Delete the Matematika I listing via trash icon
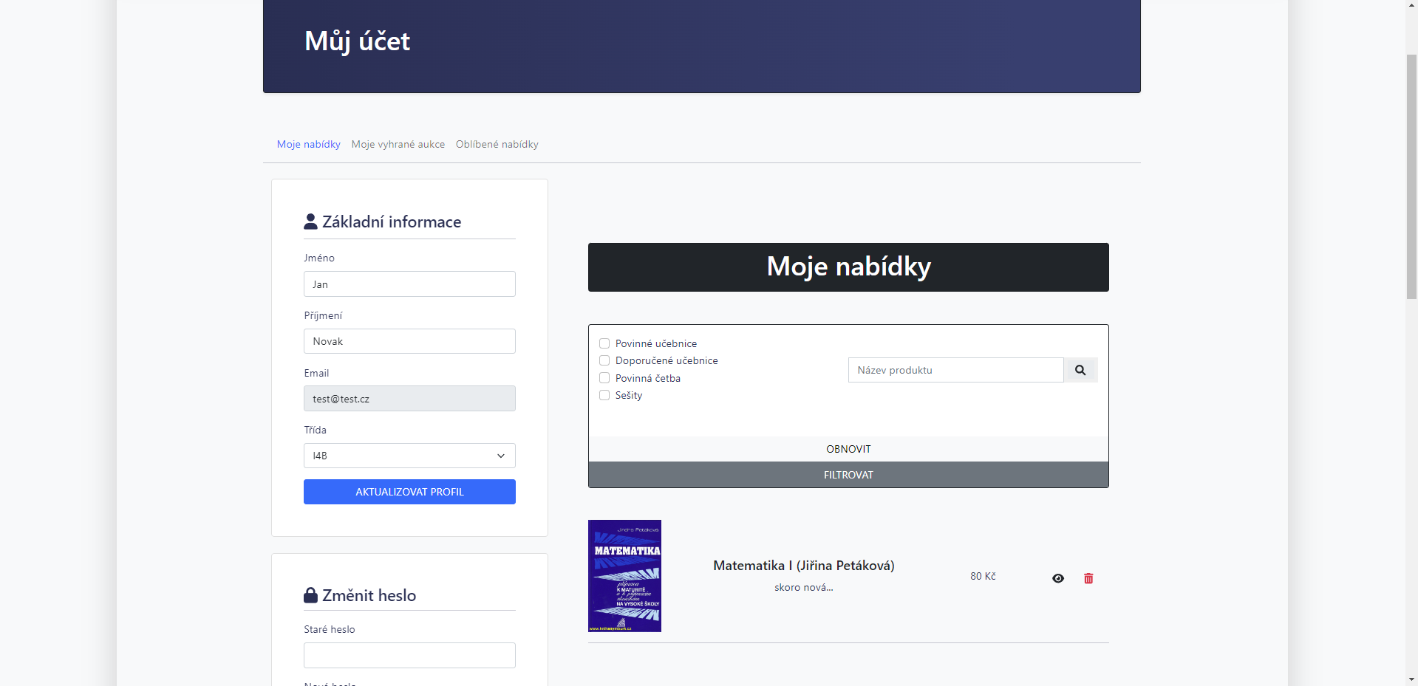This screenshot has height=686, width=1418. pos(1088,578)
